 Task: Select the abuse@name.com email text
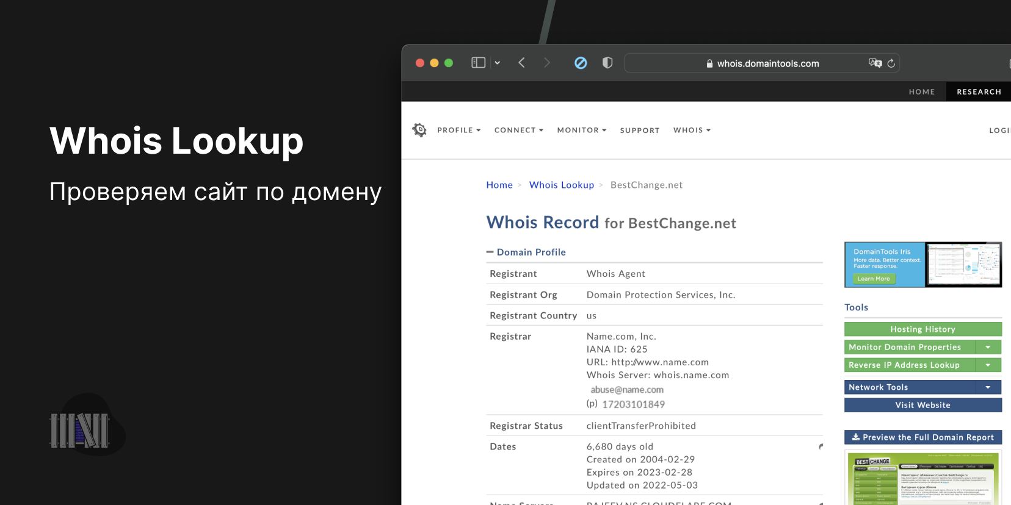pyautogui.click(x=627, y=390)
